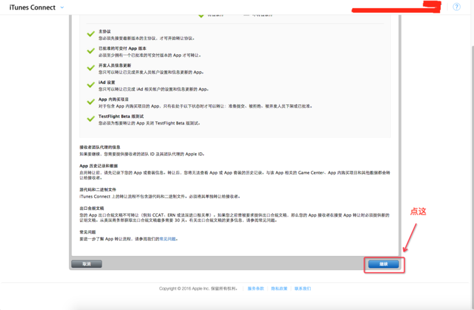474x310 pixels.
Task: Click the 接收者团队代理的信息 heading
Action: pos(100,147)
